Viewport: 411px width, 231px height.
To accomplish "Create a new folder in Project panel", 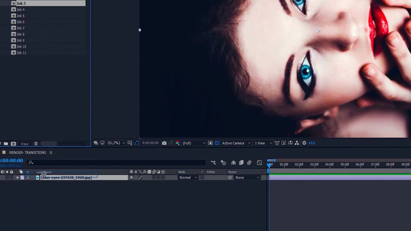I will pos(6,144).
